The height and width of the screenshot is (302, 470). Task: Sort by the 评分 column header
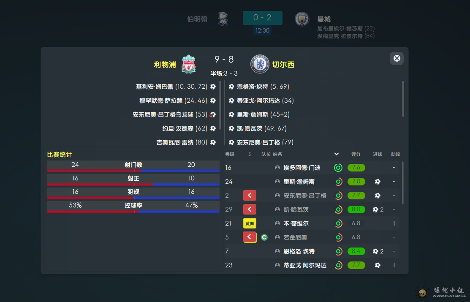tap(356, 154)
